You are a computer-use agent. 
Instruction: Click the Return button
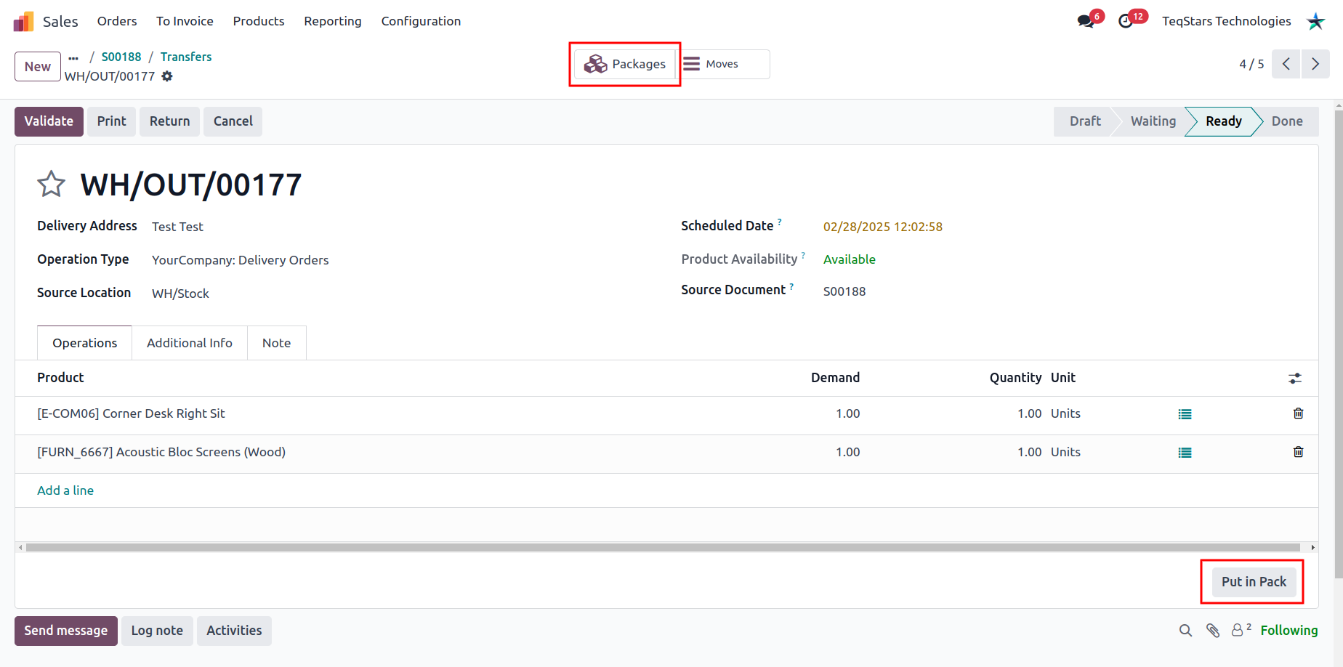169,121
